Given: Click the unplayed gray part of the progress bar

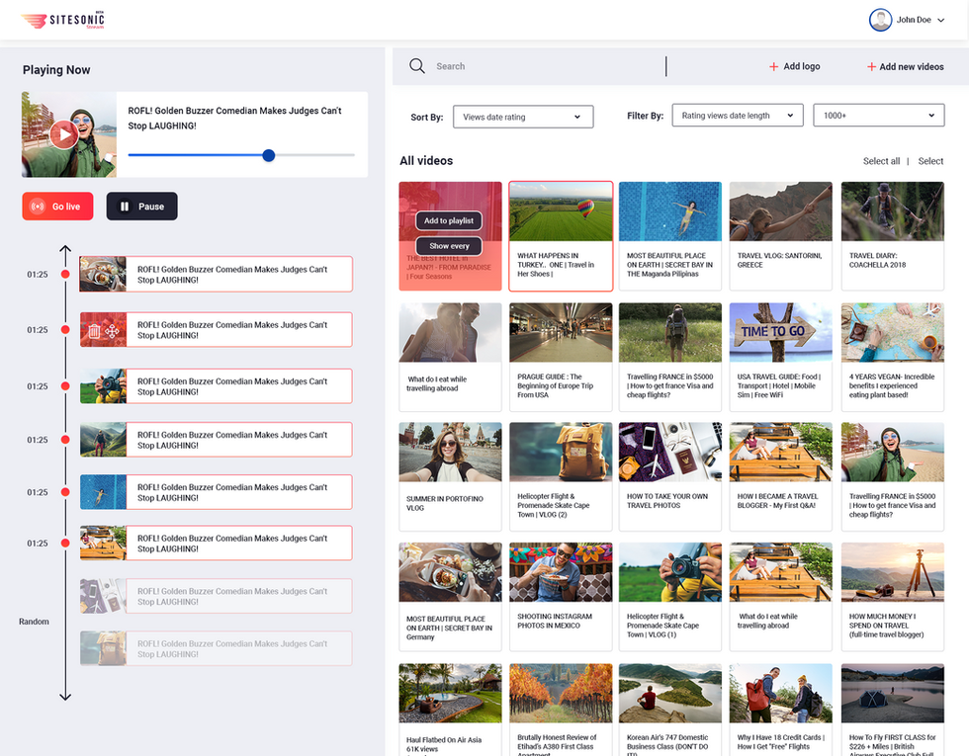Looking at the screenshot, I should coord(315,155).
